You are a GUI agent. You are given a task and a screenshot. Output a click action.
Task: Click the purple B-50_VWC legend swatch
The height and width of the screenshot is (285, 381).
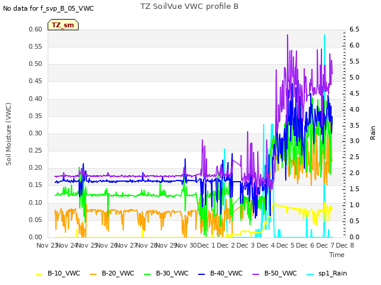pos(256,274)
